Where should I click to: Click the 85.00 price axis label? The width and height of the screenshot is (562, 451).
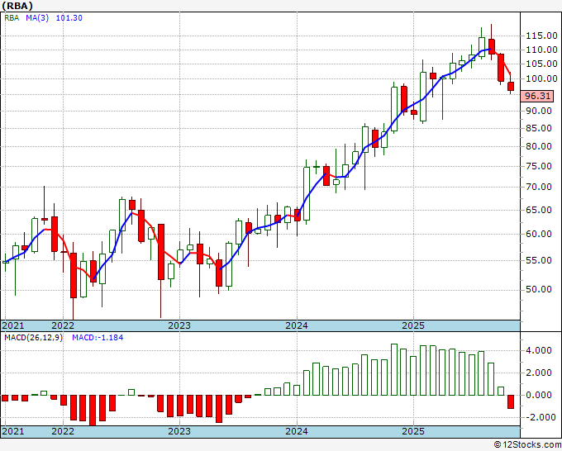tap(539, 128)
